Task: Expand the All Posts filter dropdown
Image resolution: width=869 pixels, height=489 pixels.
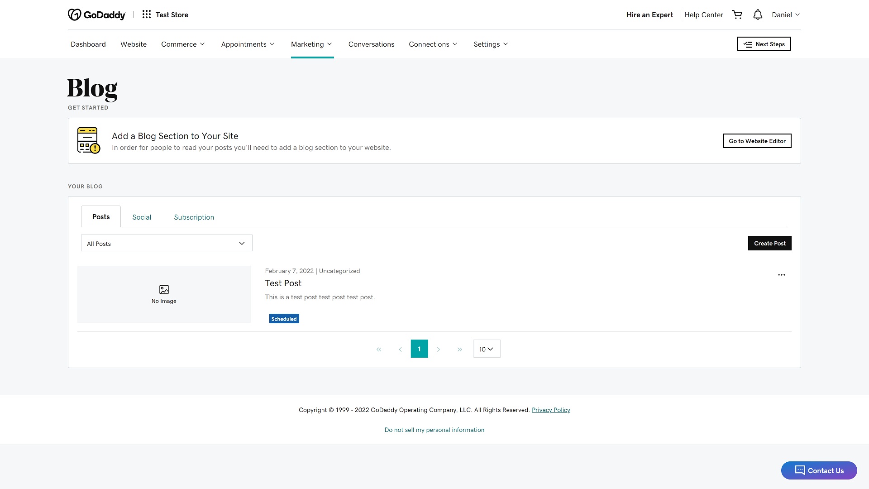Action: pyautogui.click(x=166, y=243)
